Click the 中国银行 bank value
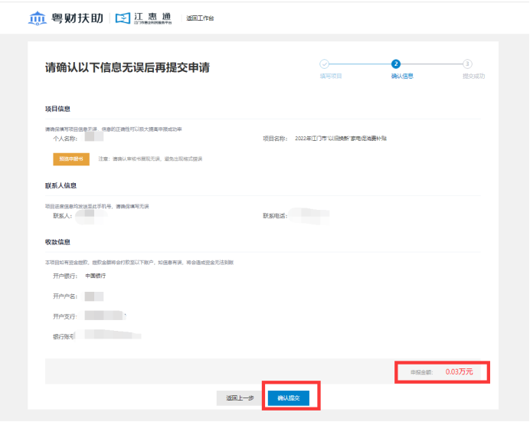Viewport: 530px width, 422px height. (95, 276)
